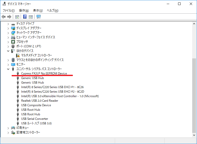Open the 表示(V) menu

click(x=38, y=11)
